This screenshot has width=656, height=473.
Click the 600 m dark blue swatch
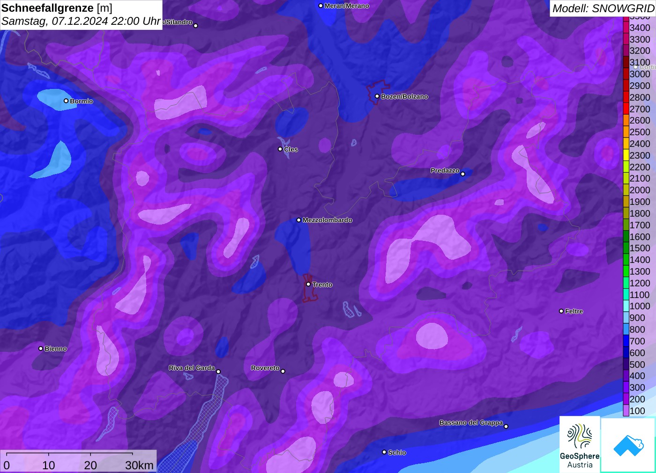pos(626,353)
